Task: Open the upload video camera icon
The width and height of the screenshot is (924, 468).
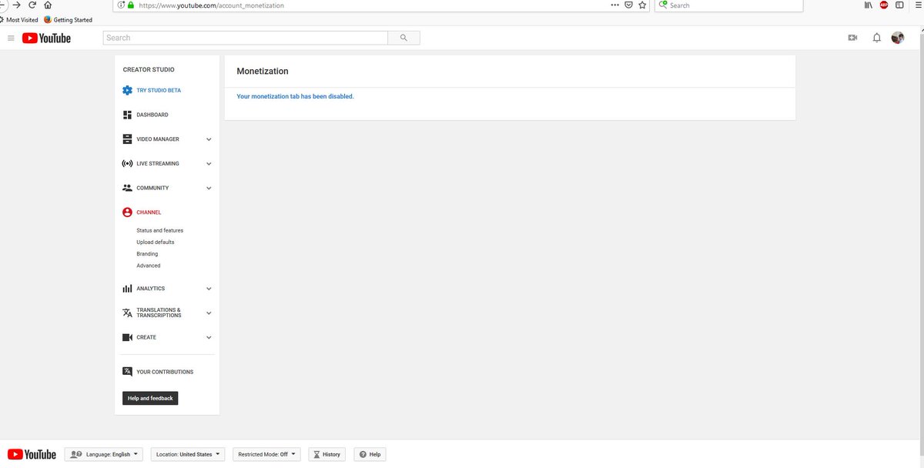Action: pos(852,38)
